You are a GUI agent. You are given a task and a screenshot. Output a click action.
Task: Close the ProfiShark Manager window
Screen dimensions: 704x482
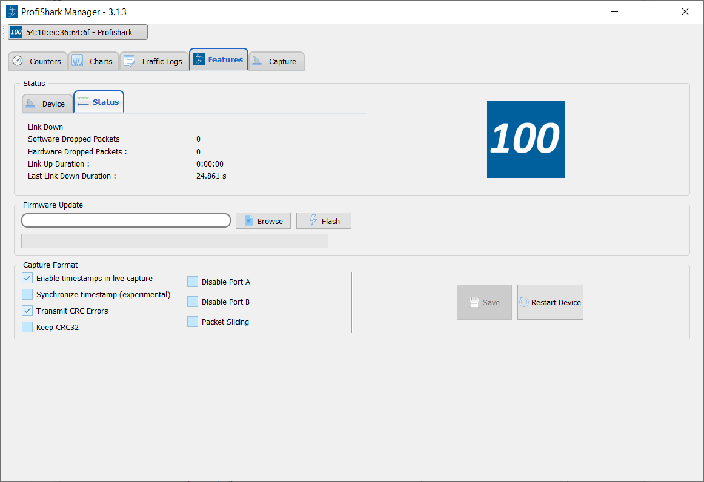[x=685, y=12]
